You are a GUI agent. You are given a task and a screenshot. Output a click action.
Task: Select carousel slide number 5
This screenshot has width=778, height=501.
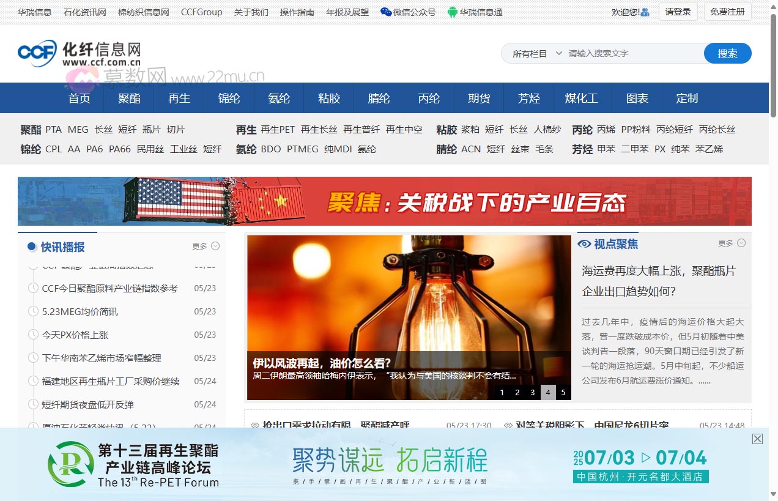click(x=563, y=392)
